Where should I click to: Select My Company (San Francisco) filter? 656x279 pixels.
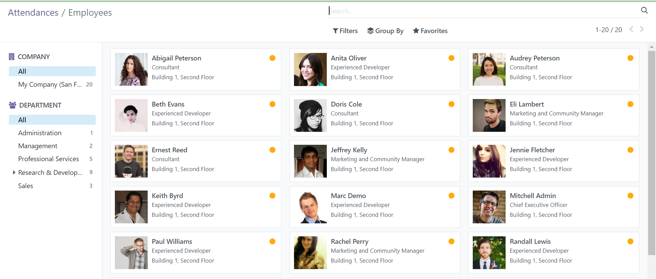point(50,84)
